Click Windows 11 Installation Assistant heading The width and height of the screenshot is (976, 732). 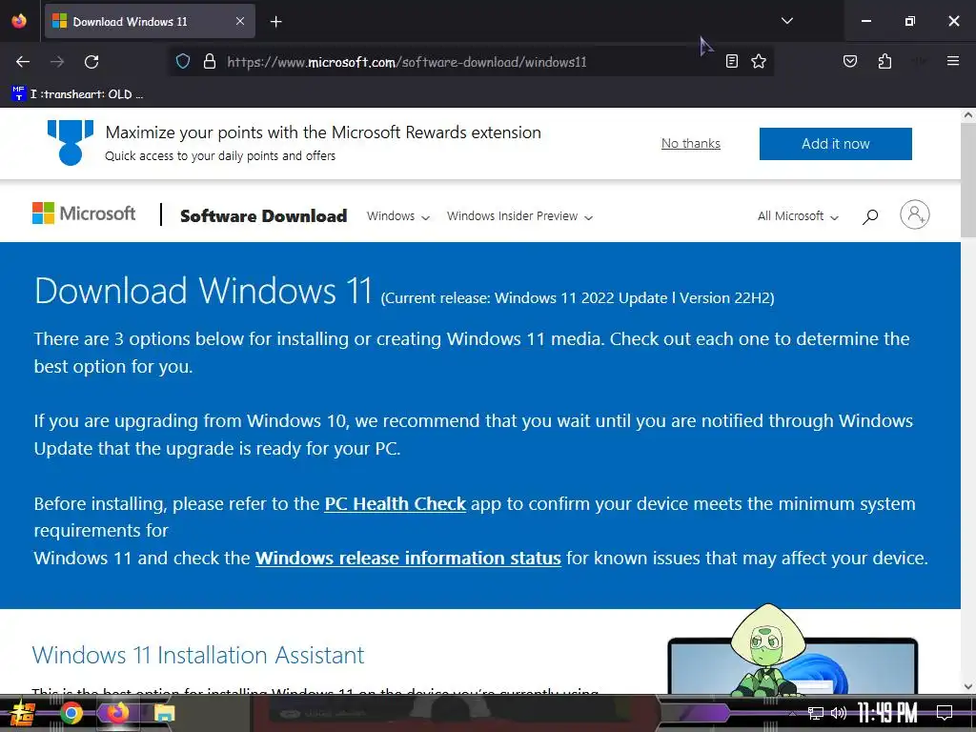pyautogui.click(x=198, y=655)
